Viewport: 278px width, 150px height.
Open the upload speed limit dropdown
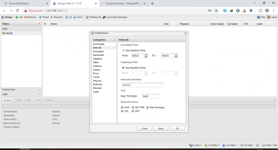(x=230, y=145)
